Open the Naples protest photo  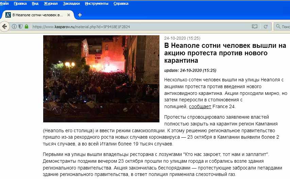pos(101,79)
